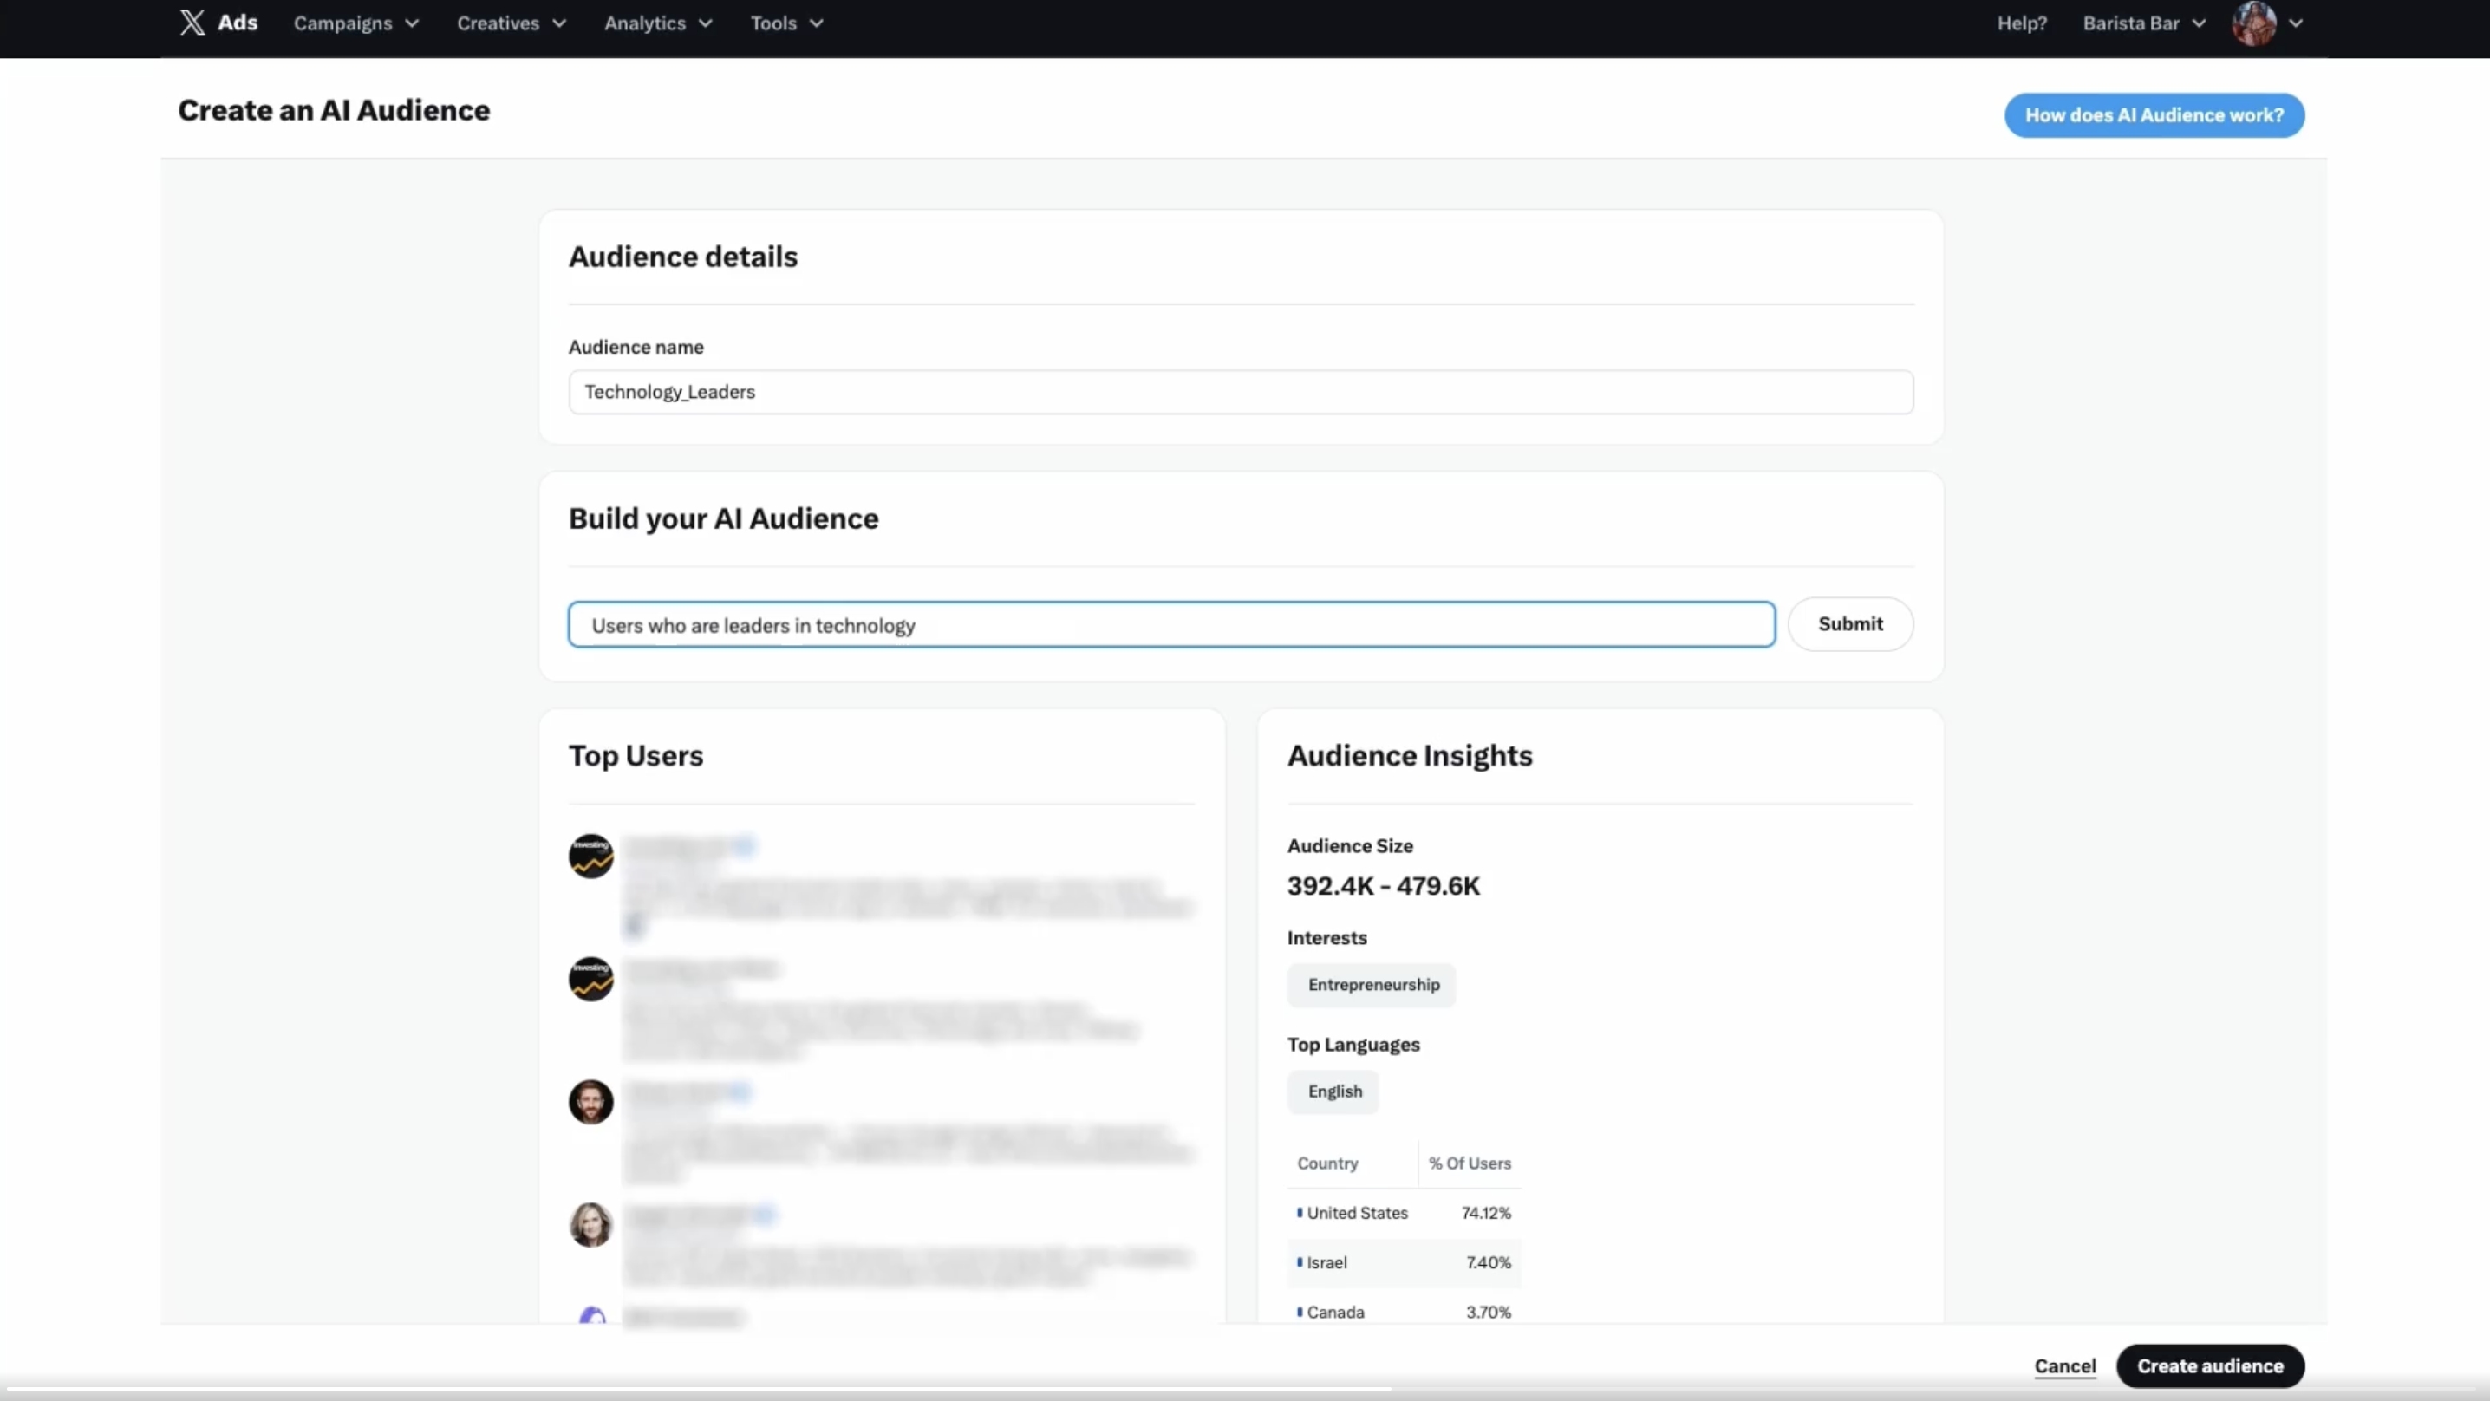Open the Analytics menu
2490x1401 pixels.
[657, 23]
